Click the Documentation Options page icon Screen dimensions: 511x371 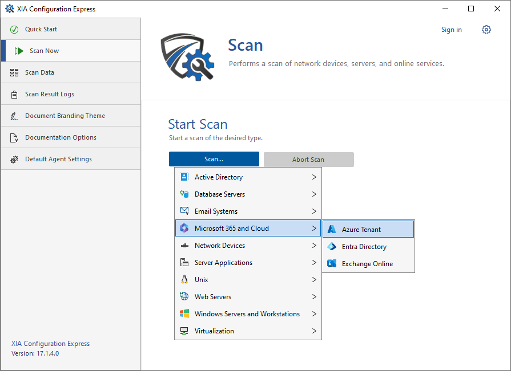(x=14, y=138)
